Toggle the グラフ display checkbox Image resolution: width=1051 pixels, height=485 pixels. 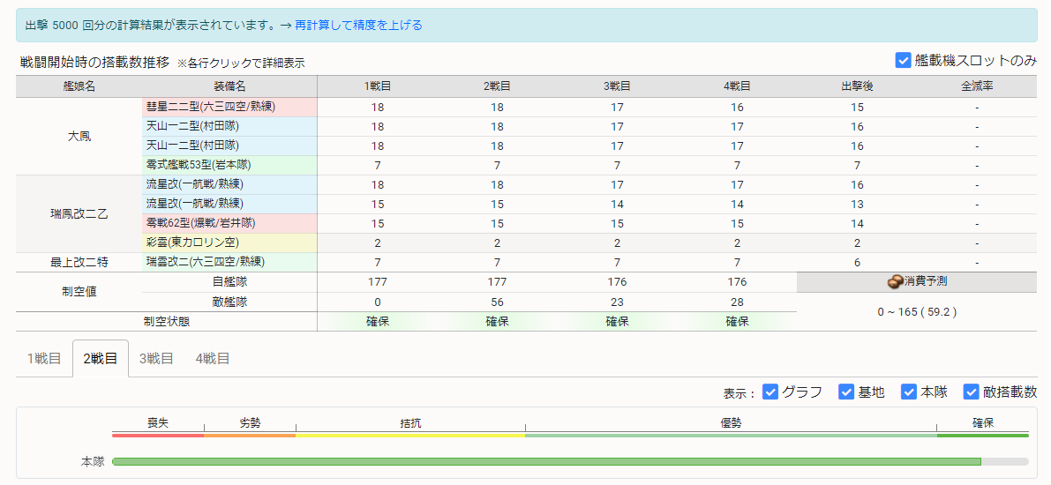(770, 392)
